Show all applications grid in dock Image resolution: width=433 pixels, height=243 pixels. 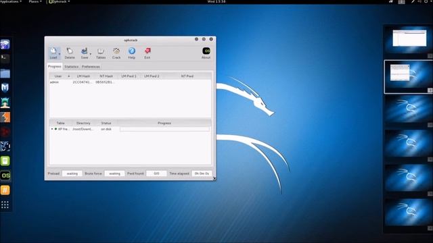point(5,205)
